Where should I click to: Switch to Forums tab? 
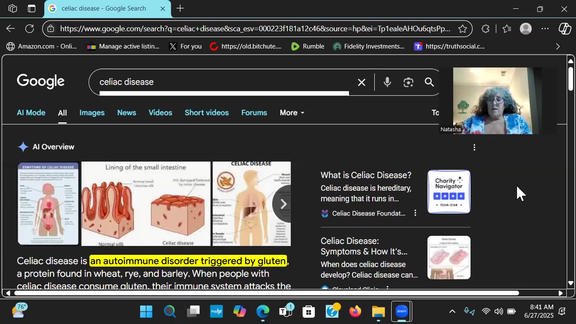(254, 112)
